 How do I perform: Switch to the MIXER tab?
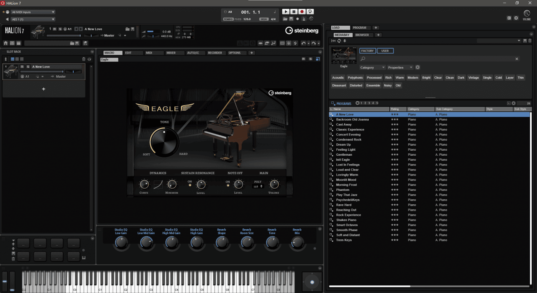(171, 53)
